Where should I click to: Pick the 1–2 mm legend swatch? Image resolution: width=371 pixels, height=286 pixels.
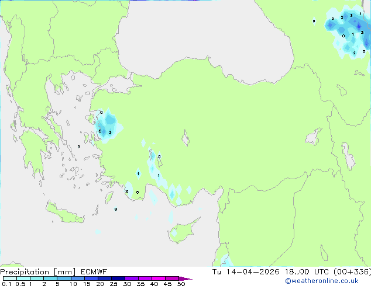click(x=37, y=278)
